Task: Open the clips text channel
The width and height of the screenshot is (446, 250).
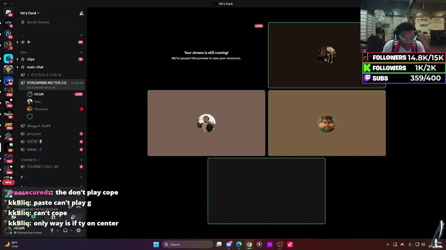Action: (x=52, y=59)
